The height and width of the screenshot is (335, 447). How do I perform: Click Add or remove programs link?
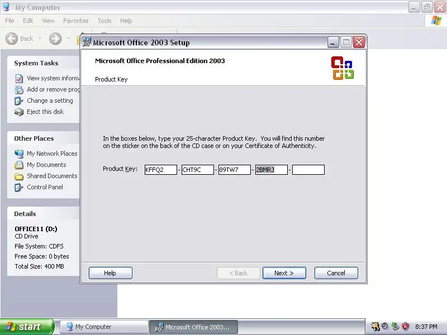(x=53, y=89)
